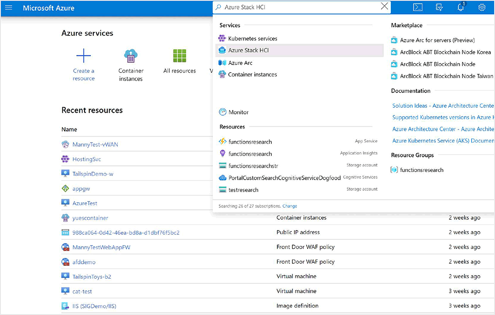Viewport: 495px width, 315px height.
Task: Open the testresearch storage account result
Action: pos(243,190)
